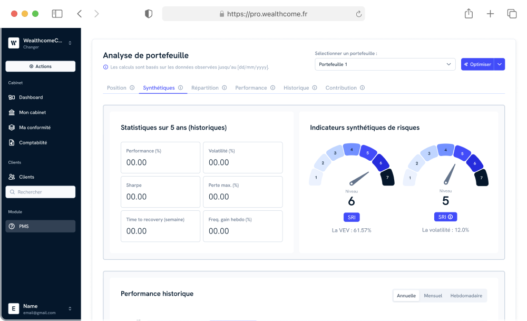Click the SRI info badge under Niveau 5
The image size is (527, 321).
tap(445, 217)
